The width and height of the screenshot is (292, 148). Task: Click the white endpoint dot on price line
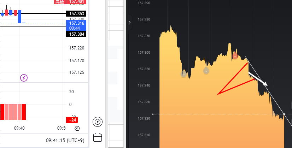pyautogui.click(x=285, y=114)
